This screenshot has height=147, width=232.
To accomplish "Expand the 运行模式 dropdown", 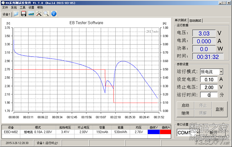I will 221,72.
